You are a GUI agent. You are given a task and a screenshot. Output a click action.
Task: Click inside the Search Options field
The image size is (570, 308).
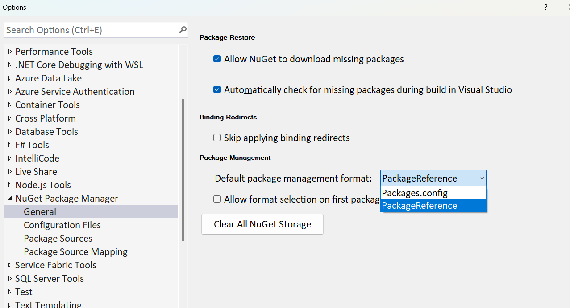[89, 30]
